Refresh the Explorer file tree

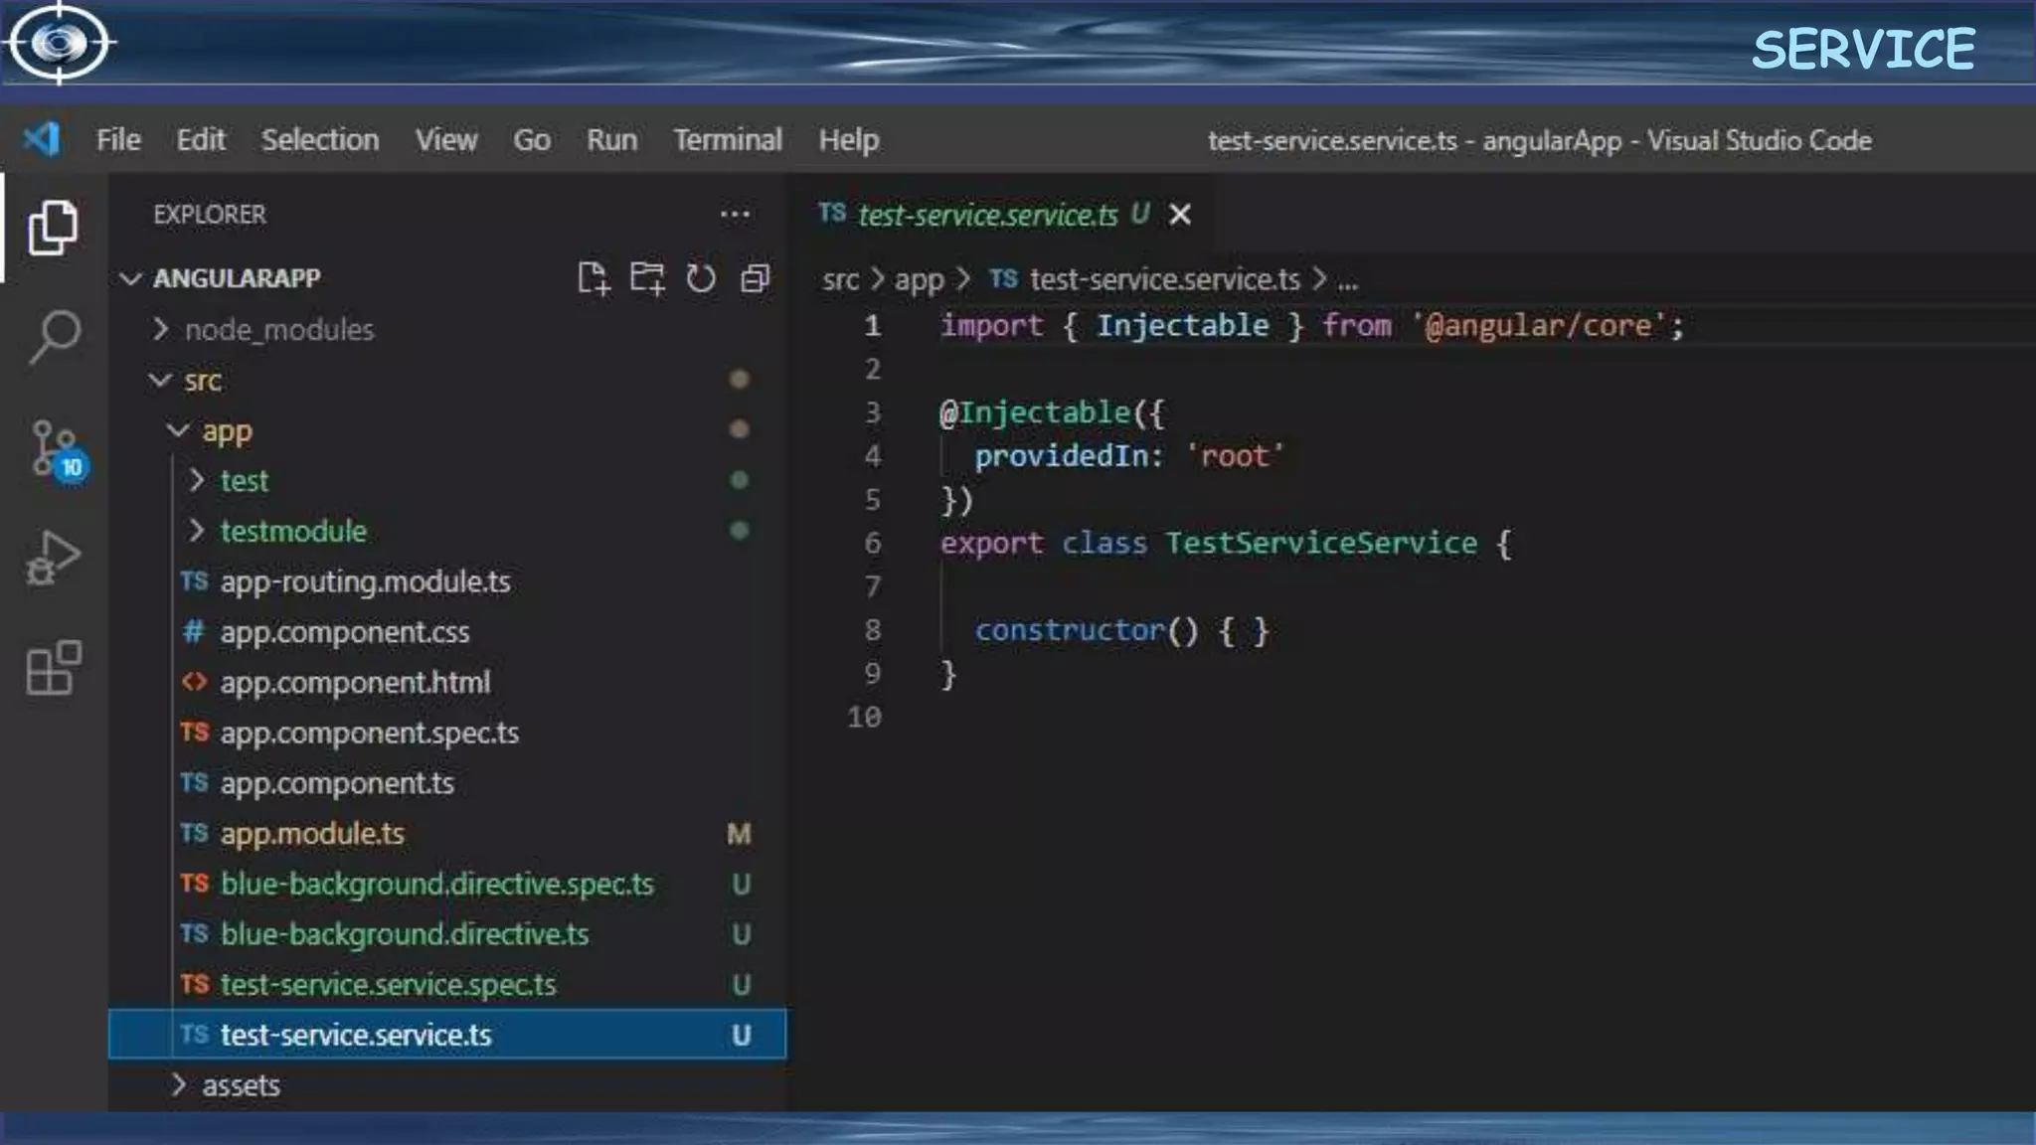click(701, 279)
